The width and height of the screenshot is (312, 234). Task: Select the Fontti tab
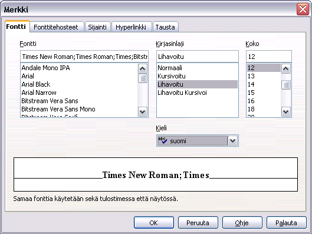pyautogui.click(x=17, y=27)
